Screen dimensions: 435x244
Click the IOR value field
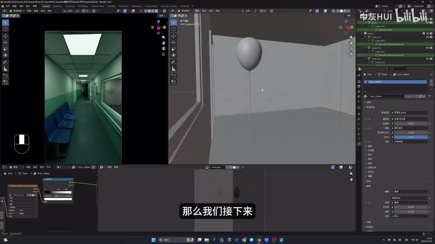[411, 133]
